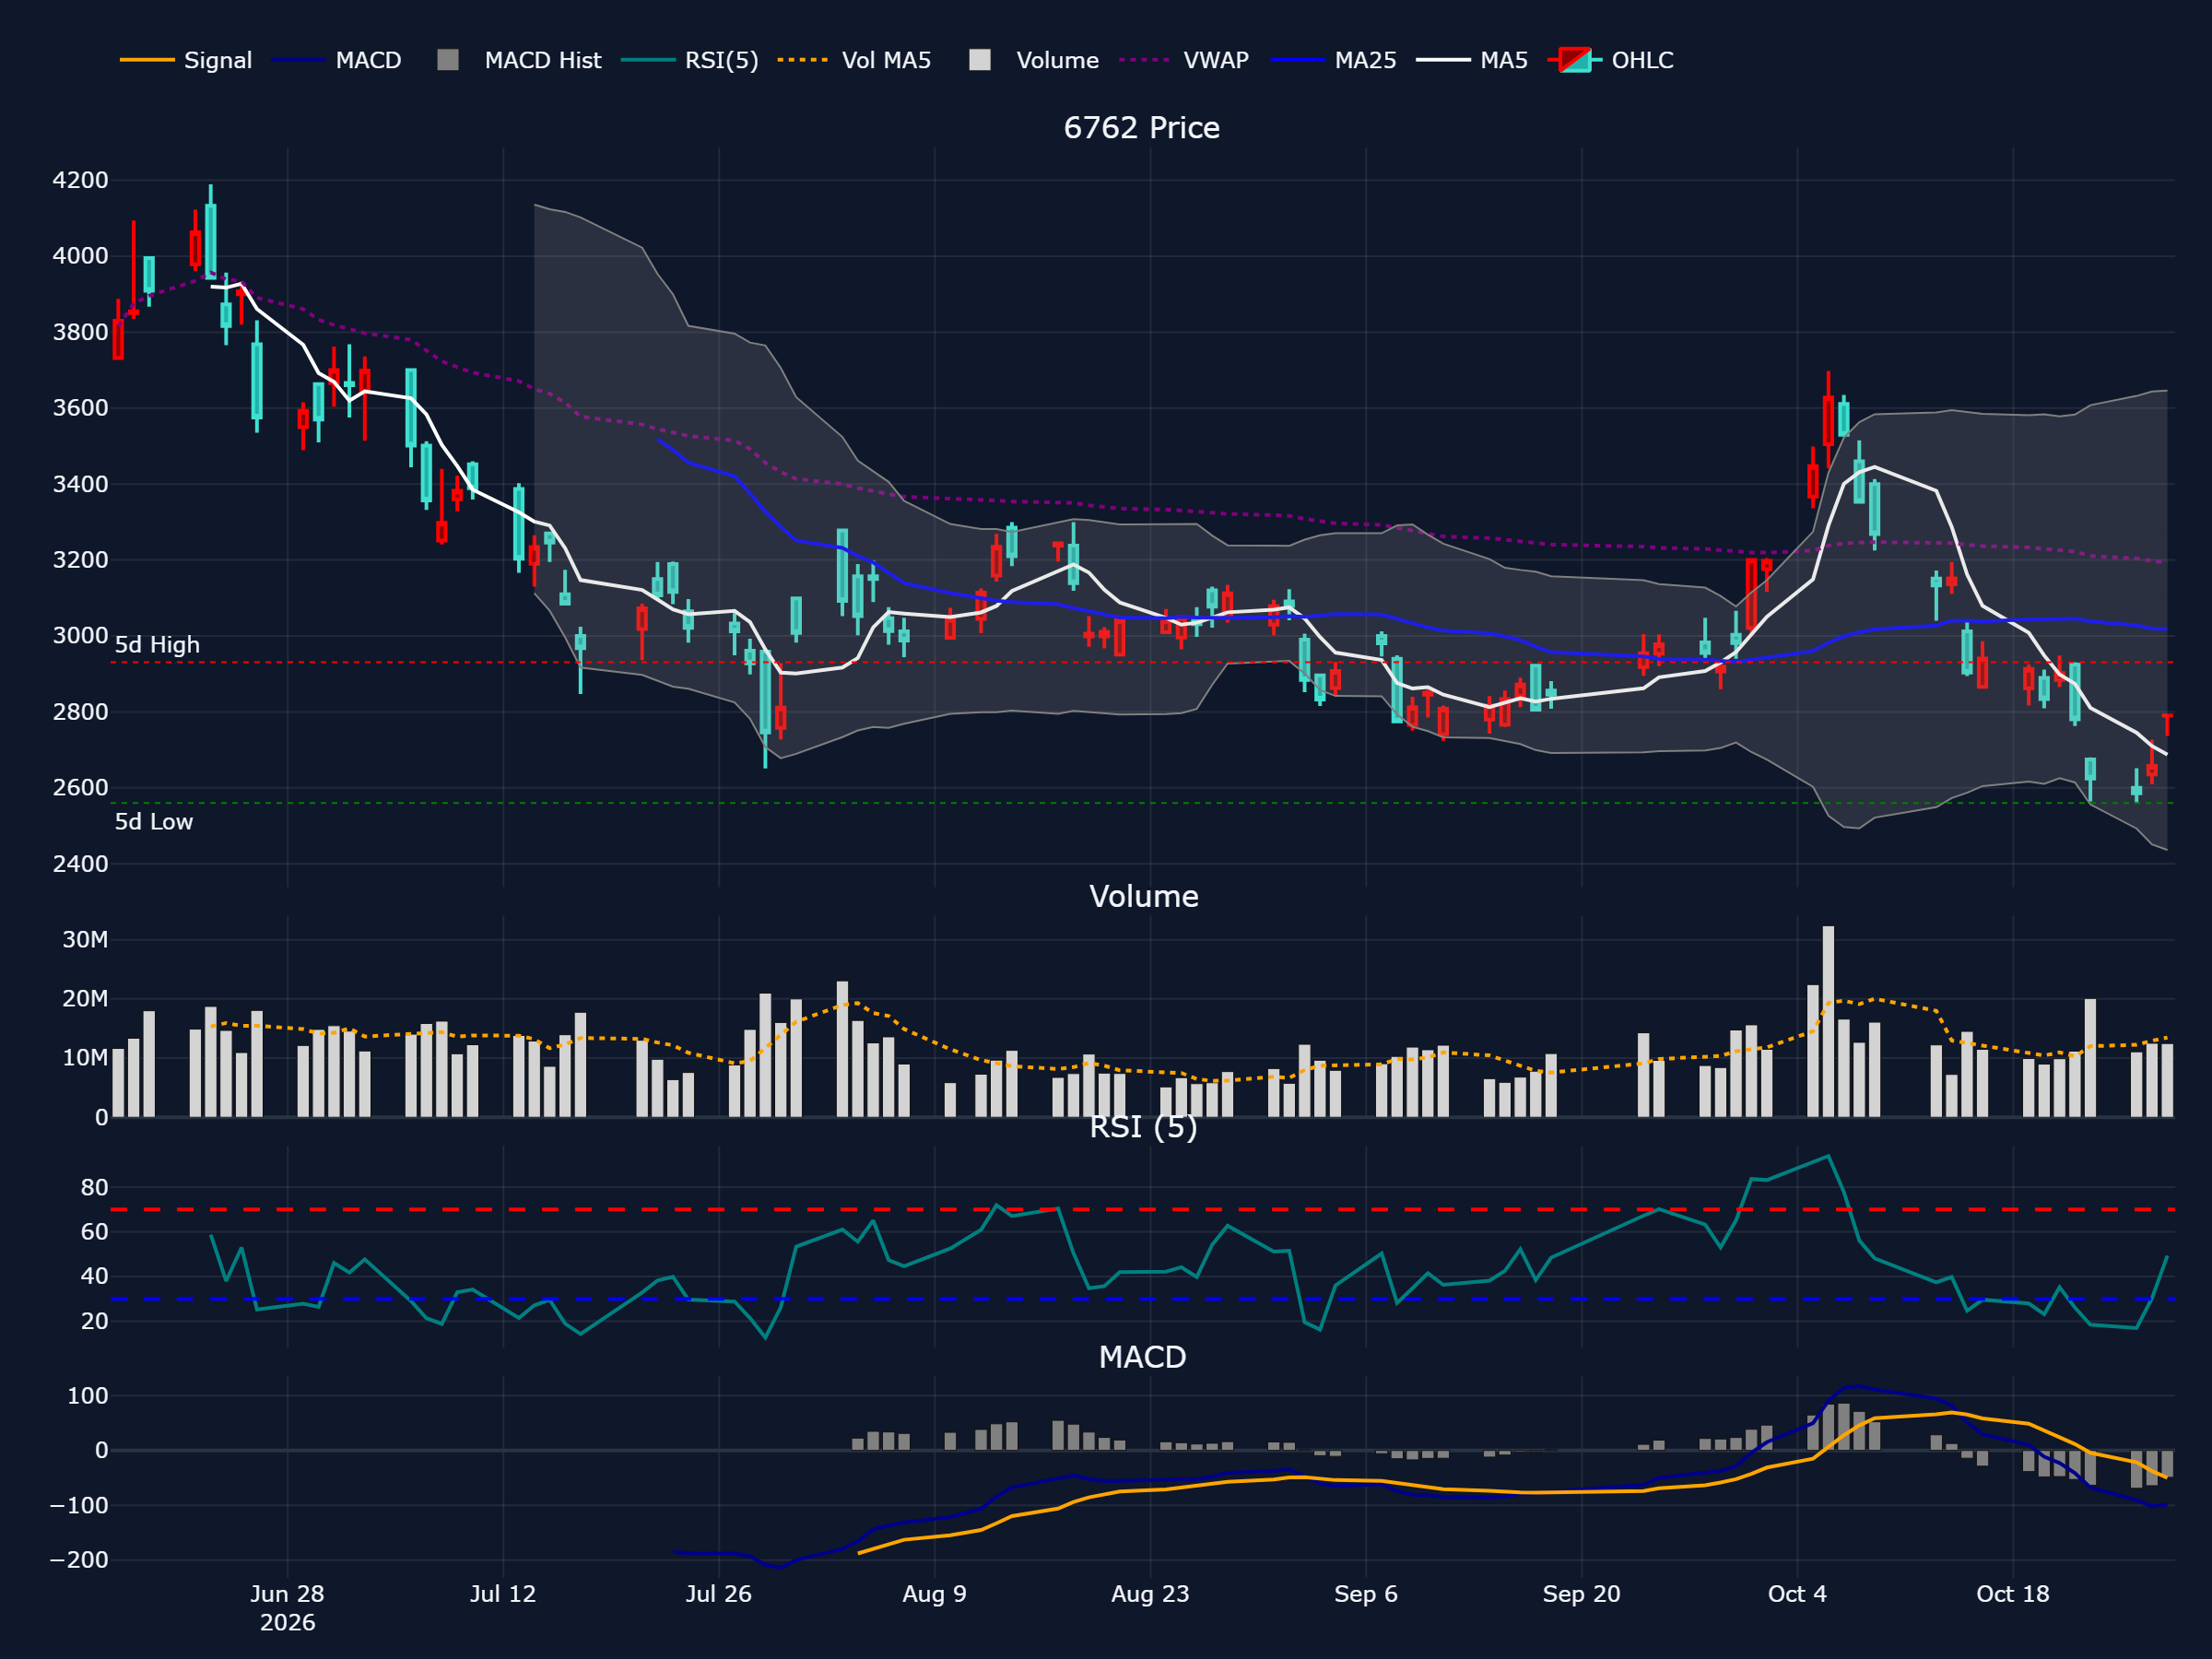Toggle the MACD Hist legend entry
The image size is (2212, 1659).
(x=520, y=60)
